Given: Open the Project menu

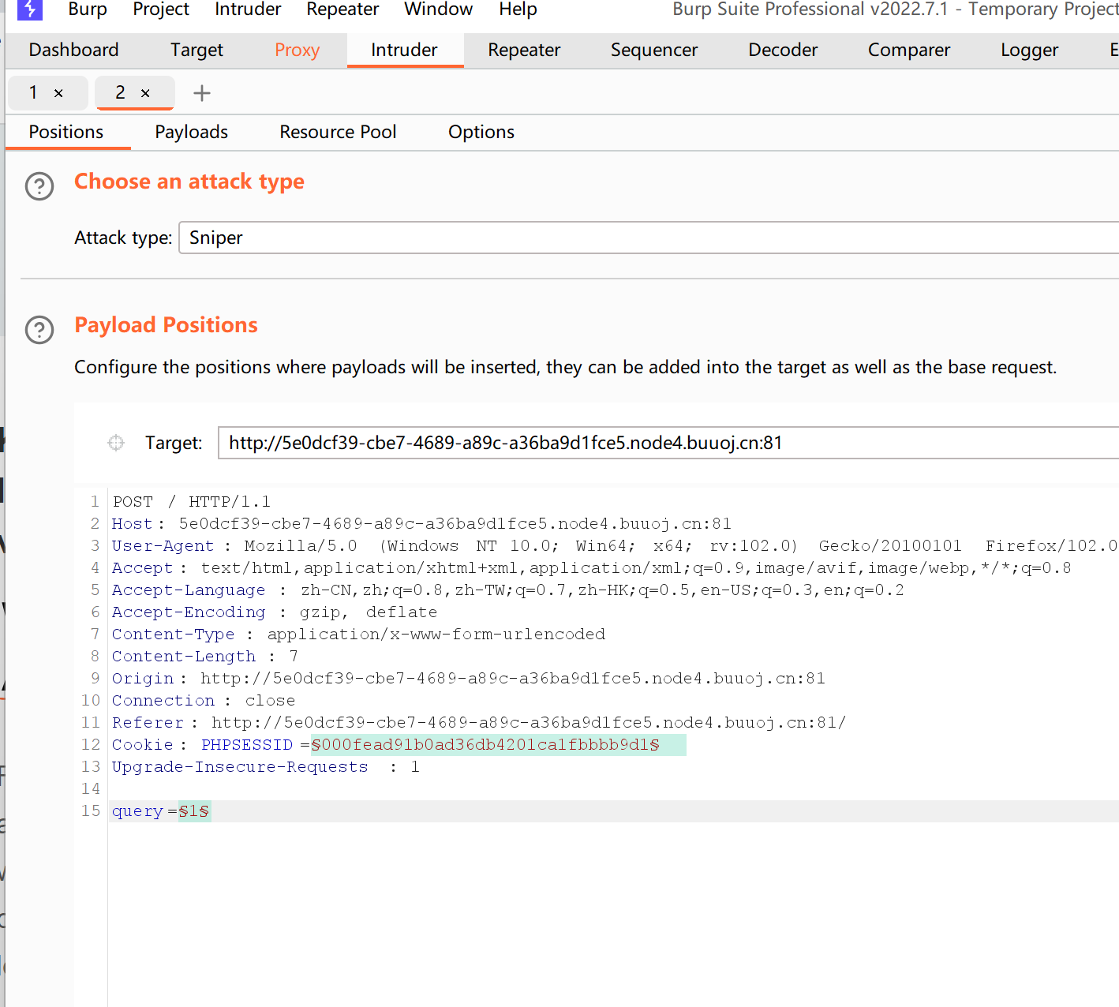Looking at the screenshot, I should coord(161,9).
